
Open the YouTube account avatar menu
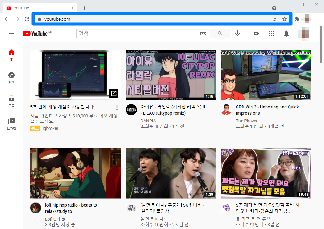coord(303,34)
